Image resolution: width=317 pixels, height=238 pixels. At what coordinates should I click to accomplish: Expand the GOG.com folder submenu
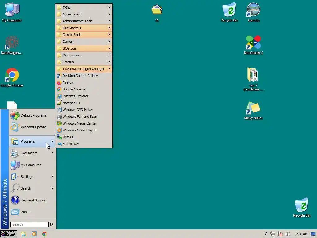[84, 48]
